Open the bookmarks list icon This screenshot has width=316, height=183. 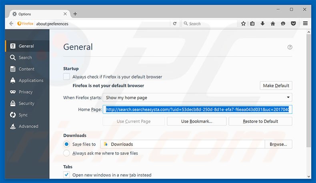[x=252, y=24]
